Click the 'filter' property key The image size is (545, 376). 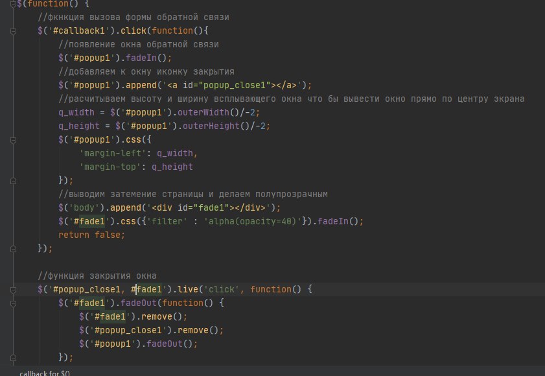coord(167,221)
